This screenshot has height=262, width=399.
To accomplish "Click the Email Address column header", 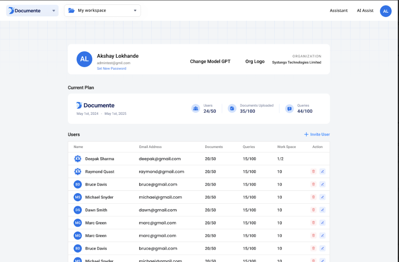I will 150,147.
